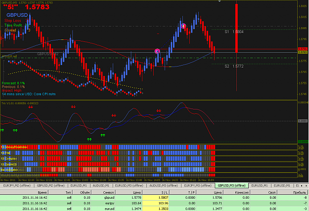Click the Impact: High news text
The width and height of the screenshot is (309, 211).
click(11, 90)
